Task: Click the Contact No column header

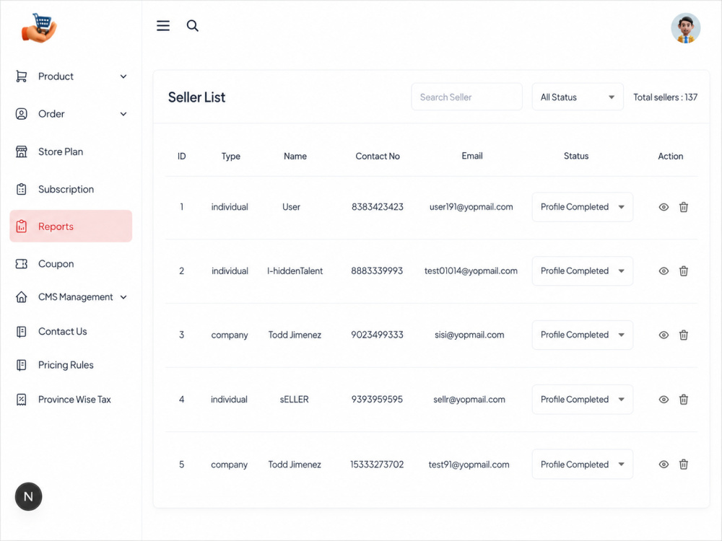Action: [x=378, y=156]
